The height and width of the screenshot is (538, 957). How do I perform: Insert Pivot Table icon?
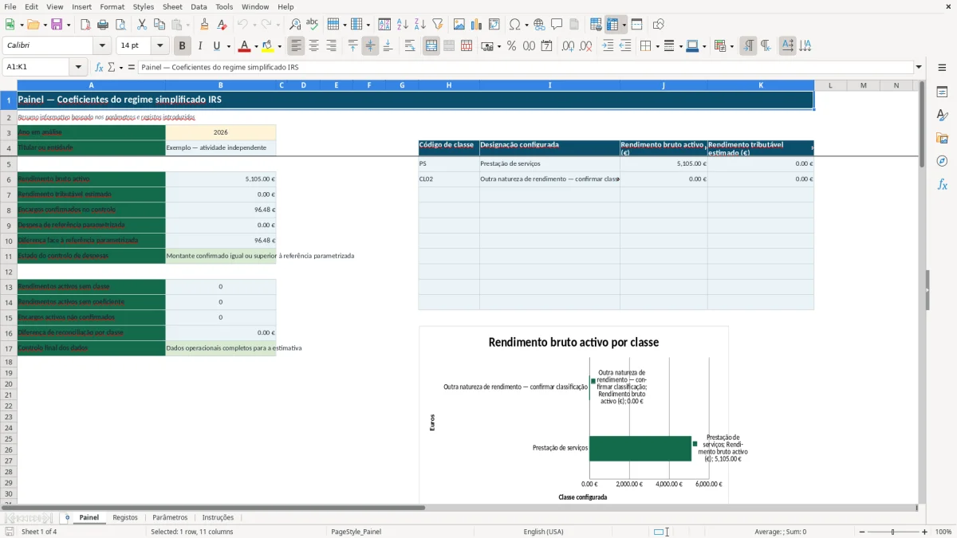[x=494, y=25]
